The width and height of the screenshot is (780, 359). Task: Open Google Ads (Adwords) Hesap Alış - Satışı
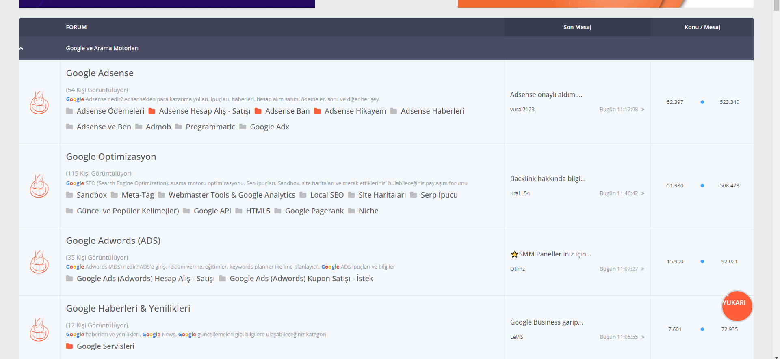pyautogui.click(x=146, y=278)
